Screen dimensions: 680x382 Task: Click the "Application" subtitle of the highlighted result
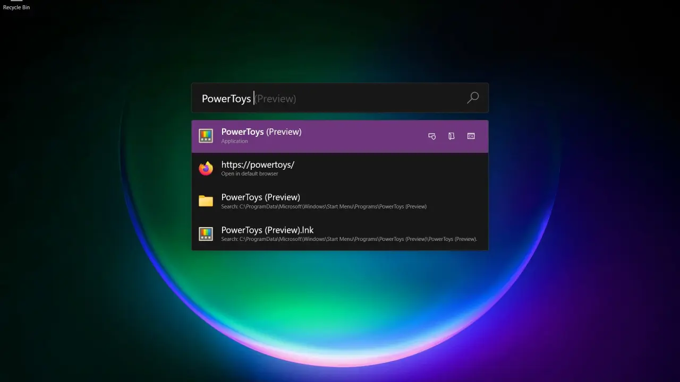tap(234, 141)
